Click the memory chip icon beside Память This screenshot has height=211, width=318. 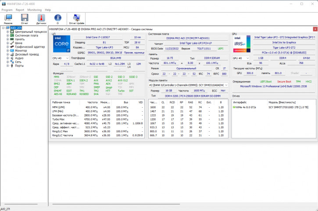click(x=12, y=39)
